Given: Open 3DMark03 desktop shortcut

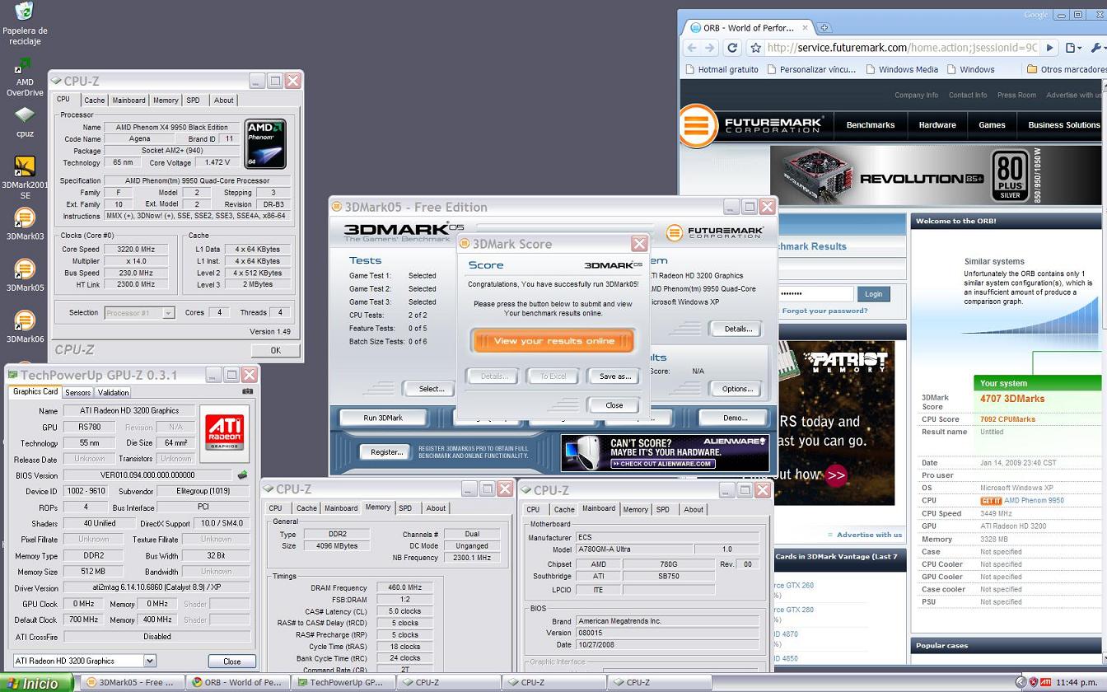Looking at the screenshot, I should (25, 224).
